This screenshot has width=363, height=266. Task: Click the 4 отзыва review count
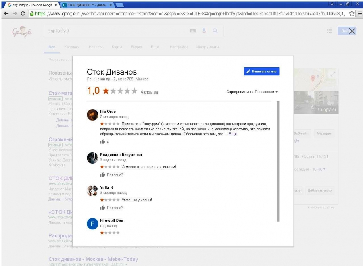[149, 92]
